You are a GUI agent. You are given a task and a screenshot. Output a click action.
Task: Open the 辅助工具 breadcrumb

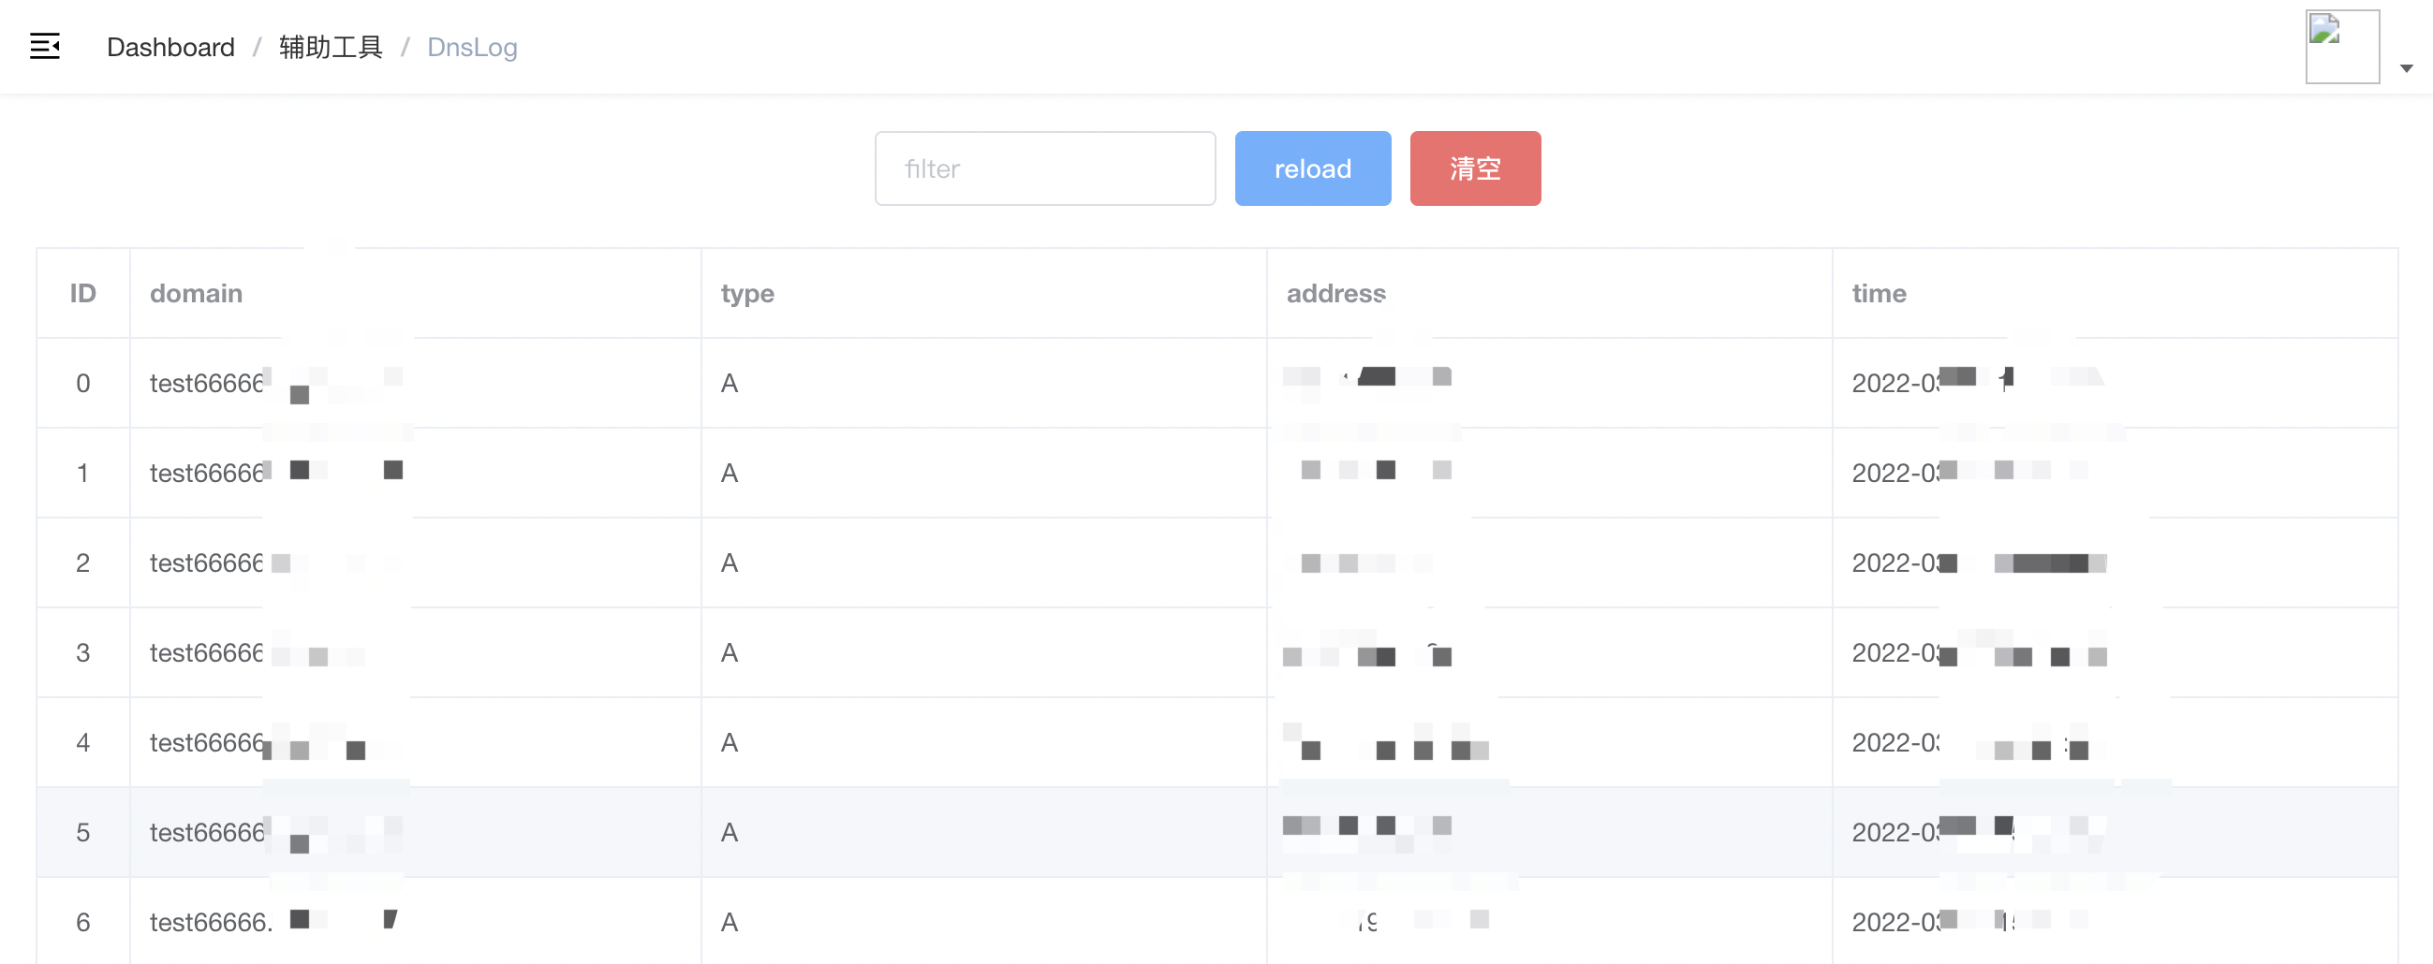coord(331,47)
